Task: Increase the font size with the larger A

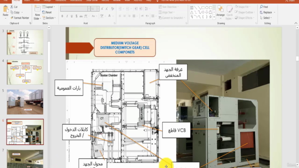Action: [x=102, y=9]
